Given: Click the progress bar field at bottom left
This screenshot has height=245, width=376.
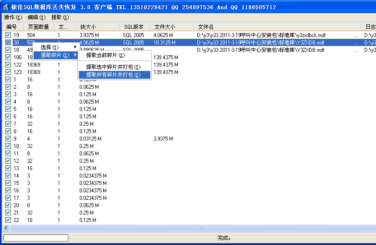Looking at the screenshot, I should pyautogui.click(x=36, y=238).
